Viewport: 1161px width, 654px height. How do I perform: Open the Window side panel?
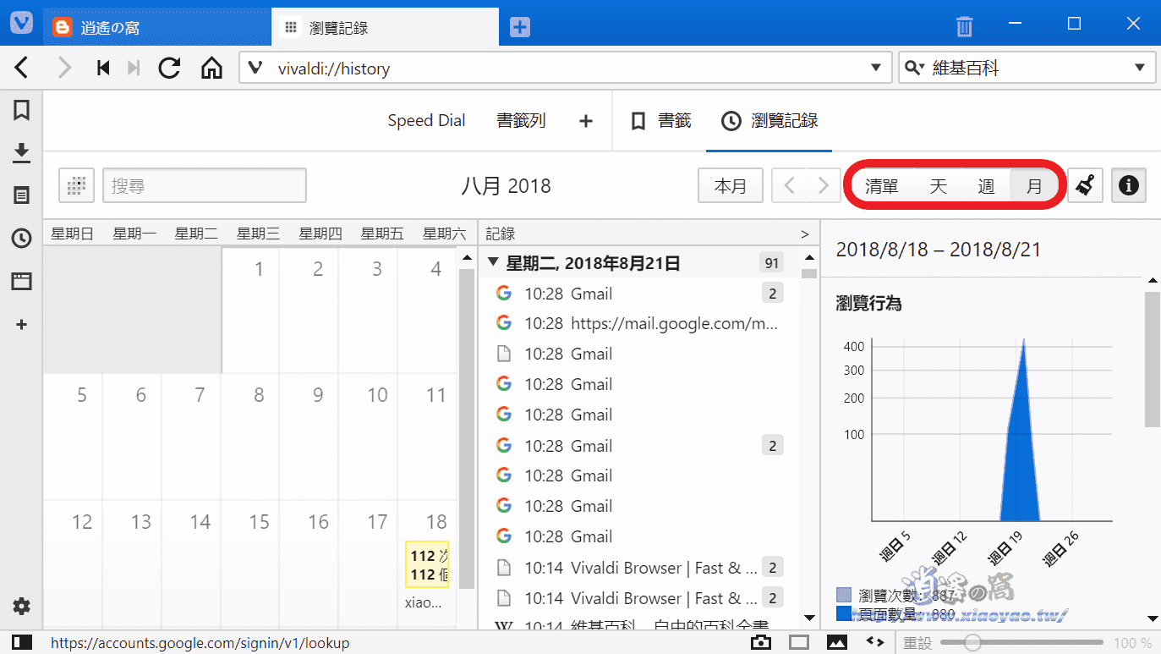21,282
